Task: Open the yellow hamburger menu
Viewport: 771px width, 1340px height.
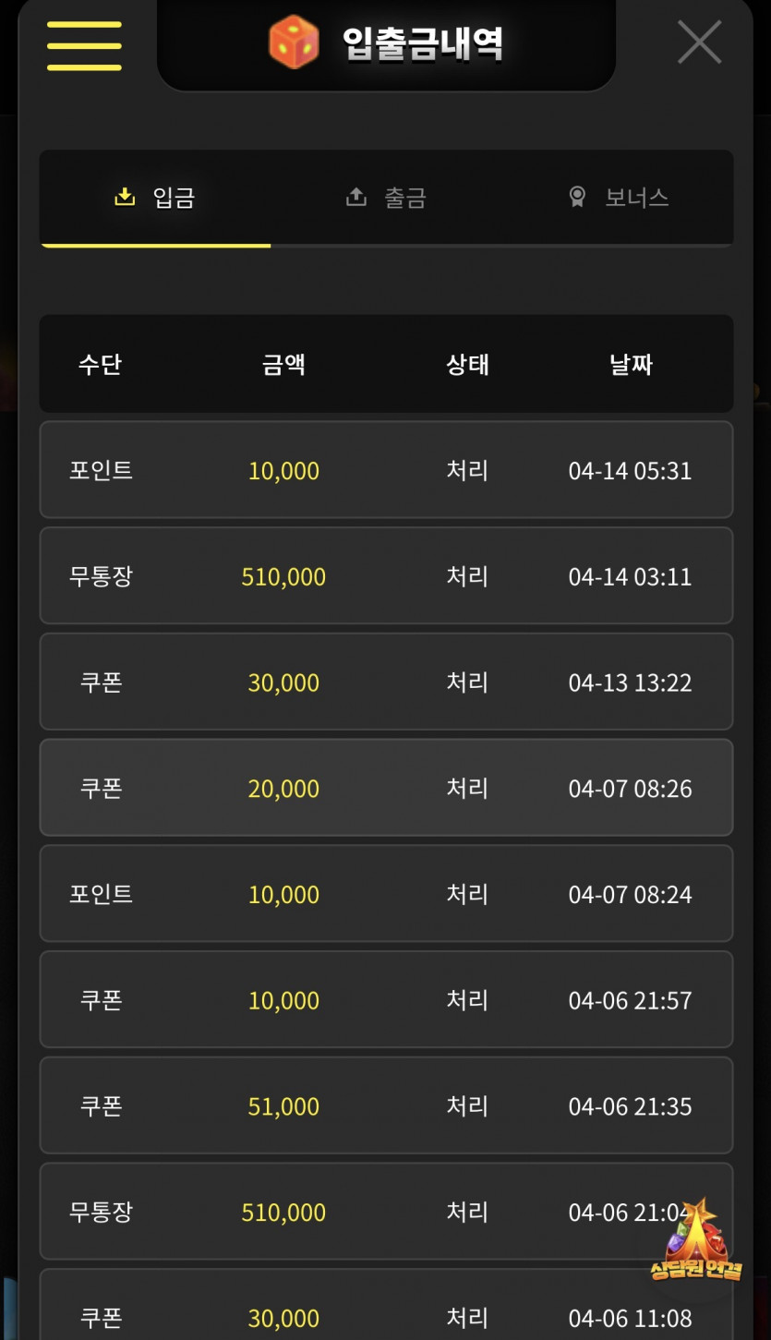Action: tap(84, 45)
